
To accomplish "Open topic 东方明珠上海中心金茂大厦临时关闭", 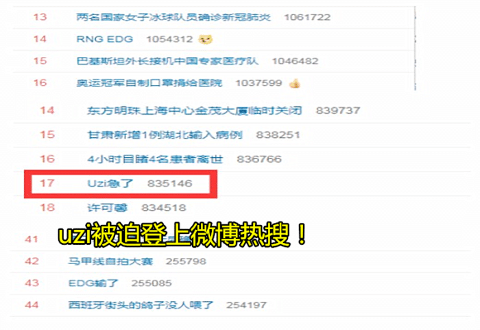I will [x=194, y=110].
